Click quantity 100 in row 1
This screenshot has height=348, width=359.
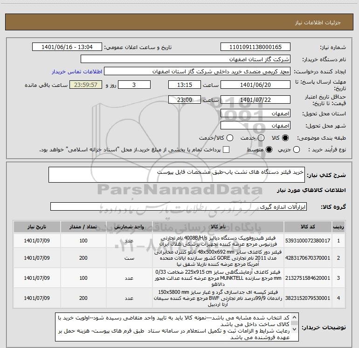coord(83,241)
